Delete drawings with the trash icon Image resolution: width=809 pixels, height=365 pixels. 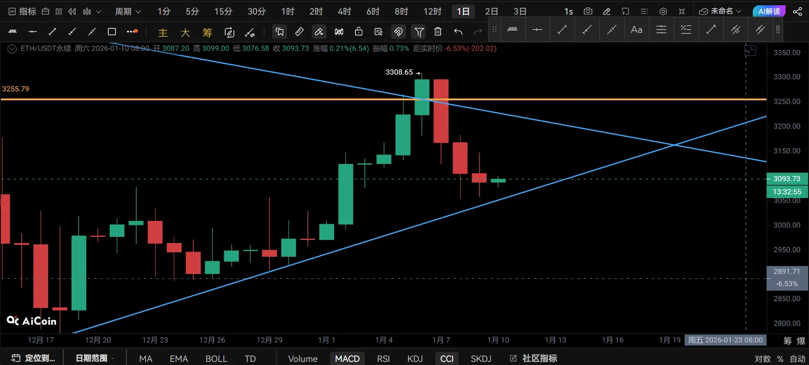(438, 31)
